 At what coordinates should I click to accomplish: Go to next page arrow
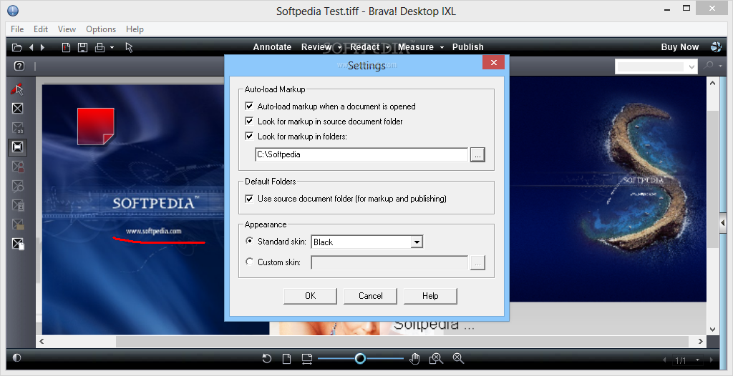(x=712, y=360)
